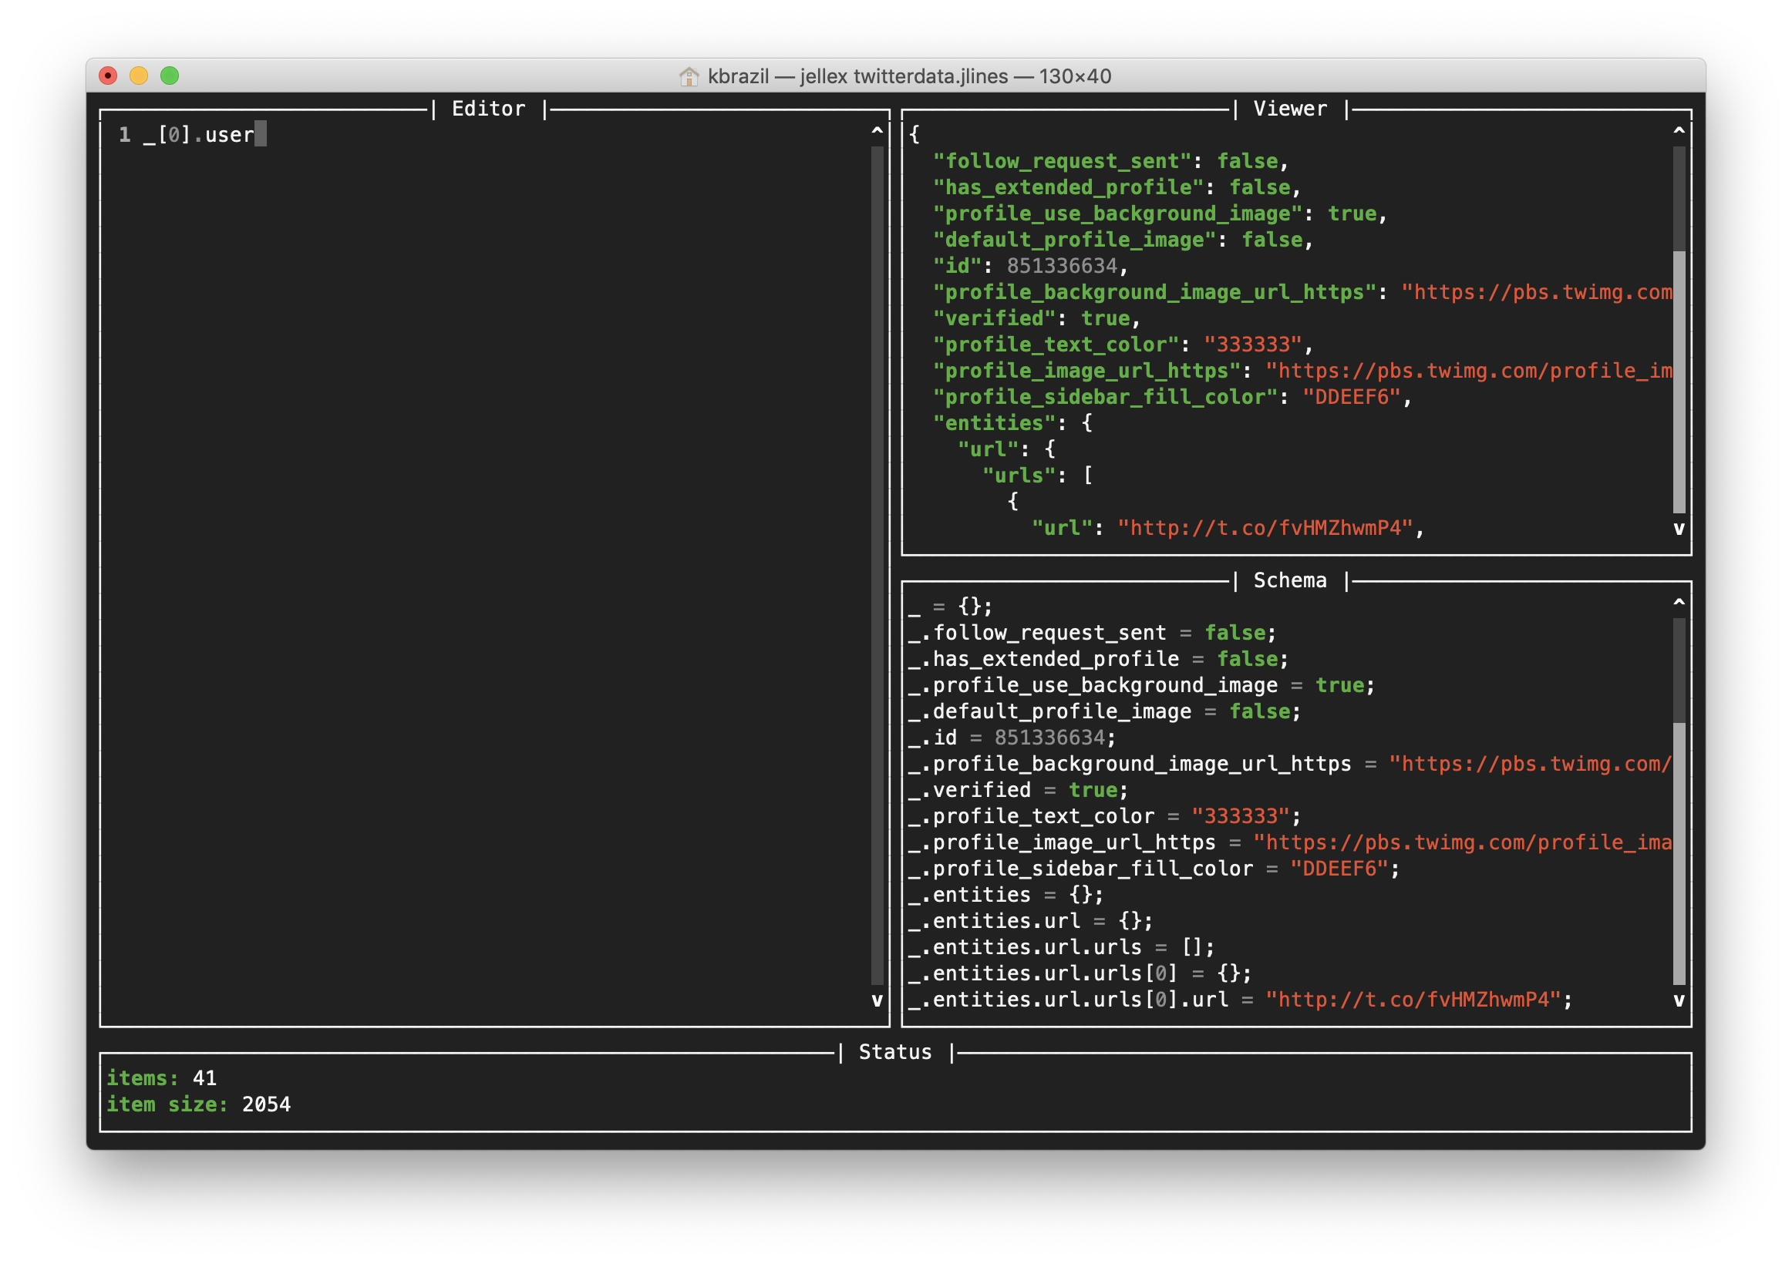Screen dimensions: 1792x1264
Task: Select the Viewer pane title
Action: pyautogui.click(x=1289, y=109)
